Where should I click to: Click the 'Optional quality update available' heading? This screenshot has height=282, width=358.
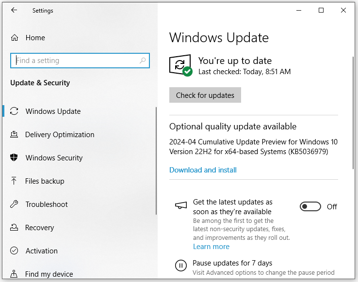[x=233, y=126]
